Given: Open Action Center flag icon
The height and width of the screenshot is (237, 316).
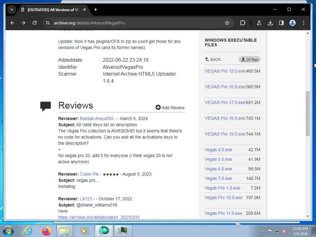Looking at the screenshot, I should (x=269, y=231).
